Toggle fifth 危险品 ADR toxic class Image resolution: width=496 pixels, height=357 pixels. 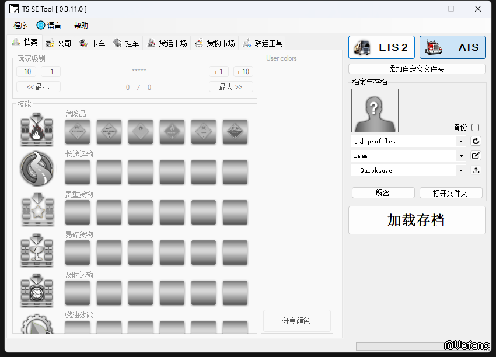[204, 132]
